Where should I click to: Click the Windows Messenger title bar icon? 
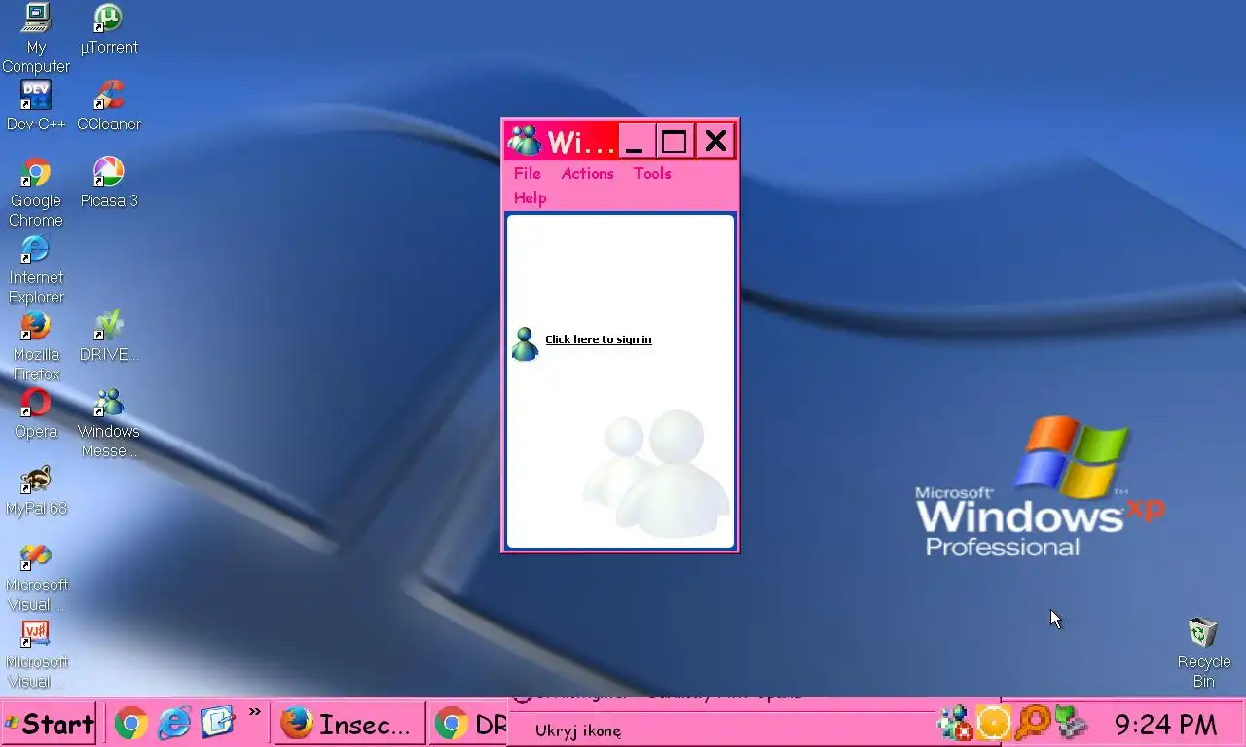click(525, 141)
